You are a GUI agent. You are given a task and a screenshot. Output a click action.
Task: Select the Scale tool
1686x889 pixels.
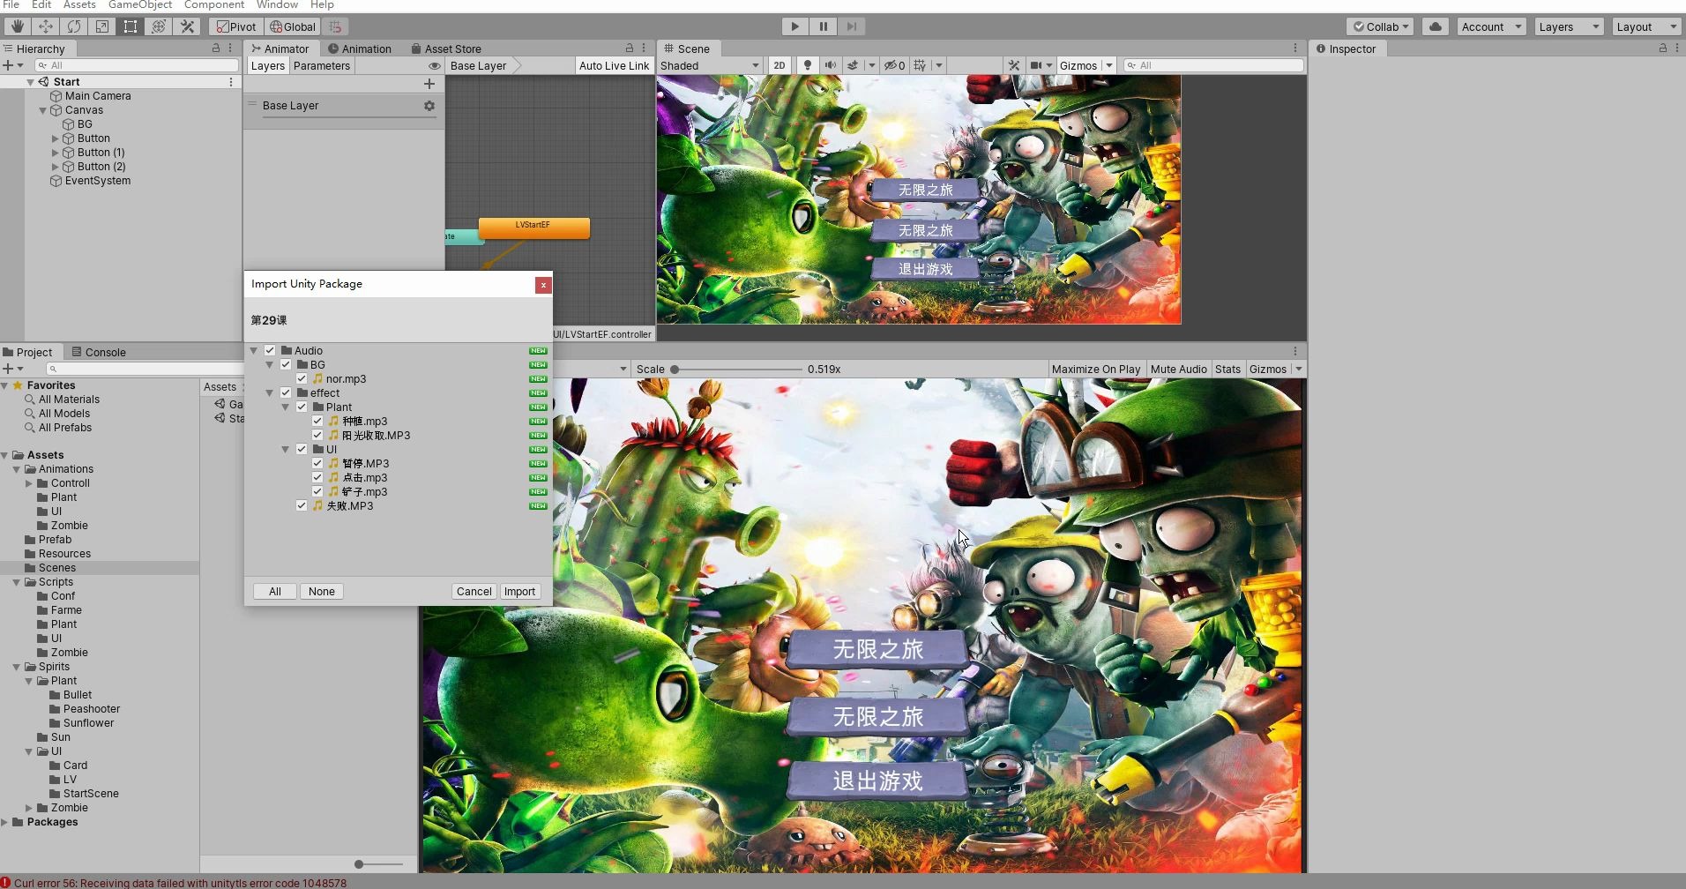tap(102, 26)
